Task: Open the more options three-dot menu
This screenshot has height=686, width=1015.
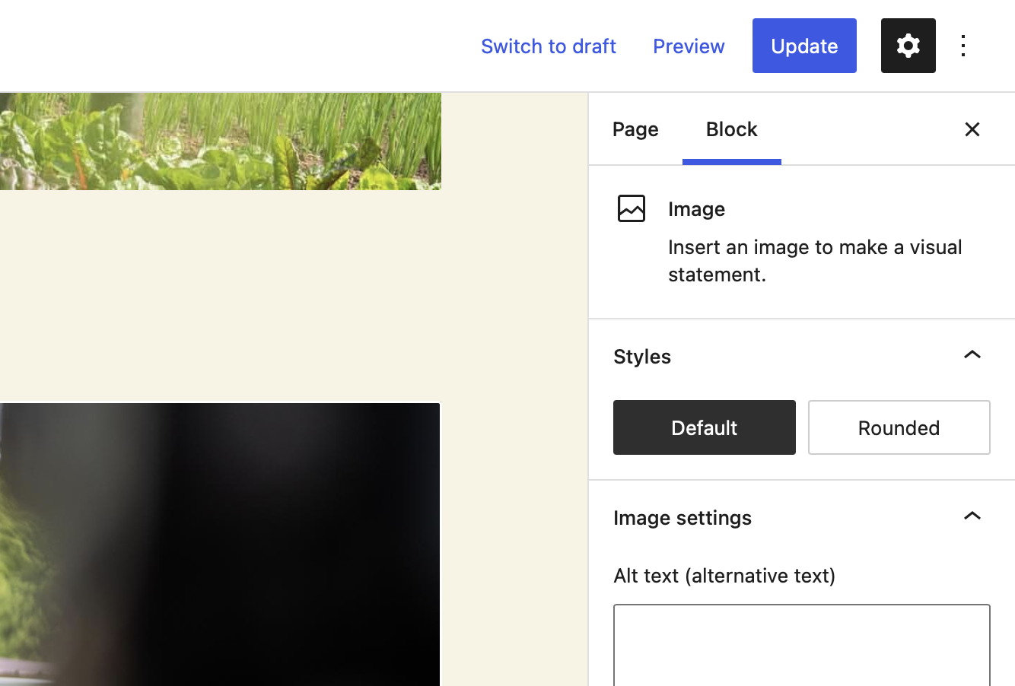Action: pyautogui.click(x=963, y=46)
